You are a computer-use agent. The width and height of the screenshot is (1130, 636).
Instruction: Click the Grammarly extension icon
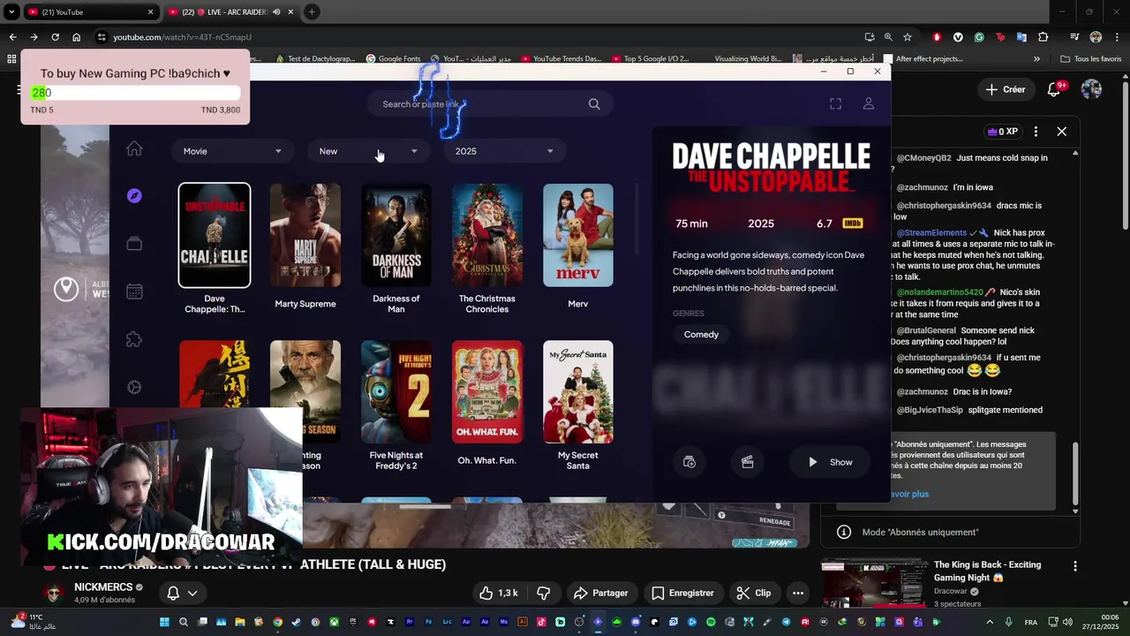pyautogui.click(x=979, y=37)
